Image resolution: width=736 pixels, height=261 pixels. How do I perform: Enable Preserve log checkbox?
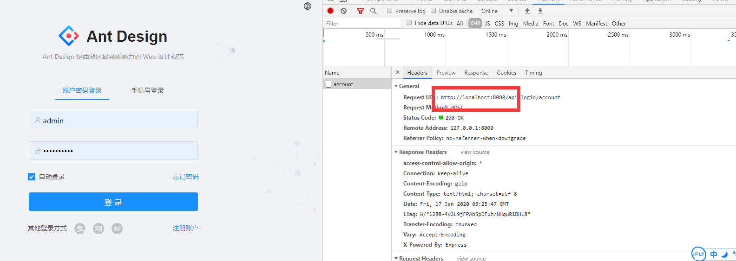tap(389, 11)
